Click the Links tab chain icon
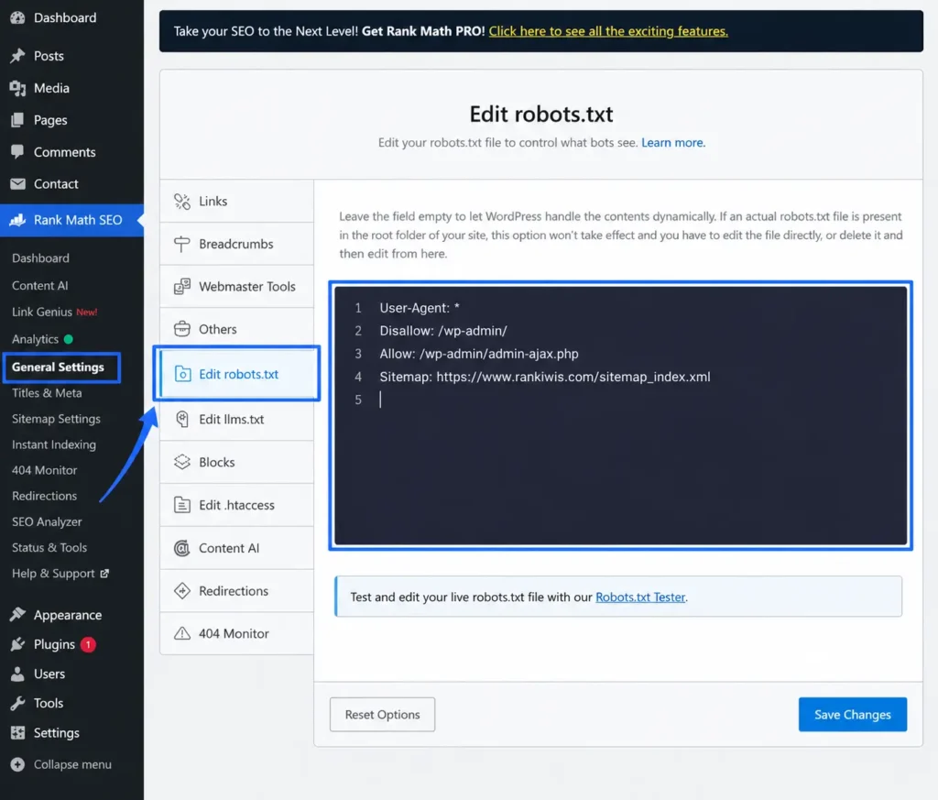The width and height of the screenshot is (938, 800). [x=182, y=201]
